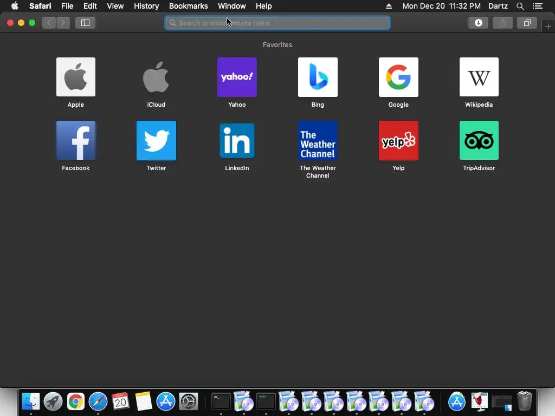Open the File menu
555x416 pixels.
pyautogui.click(x=67, y=6)
